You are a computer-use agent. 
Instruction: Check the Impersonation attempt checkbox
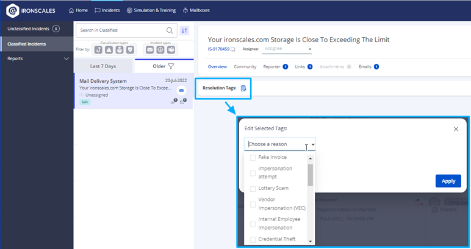(x=253, y=173)
